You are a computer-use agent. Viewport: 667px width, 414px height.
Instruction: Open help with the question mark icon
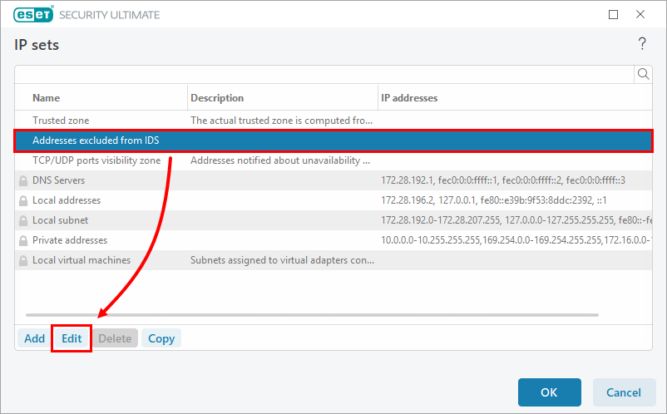pyautogui.click(x=642, y=44)
